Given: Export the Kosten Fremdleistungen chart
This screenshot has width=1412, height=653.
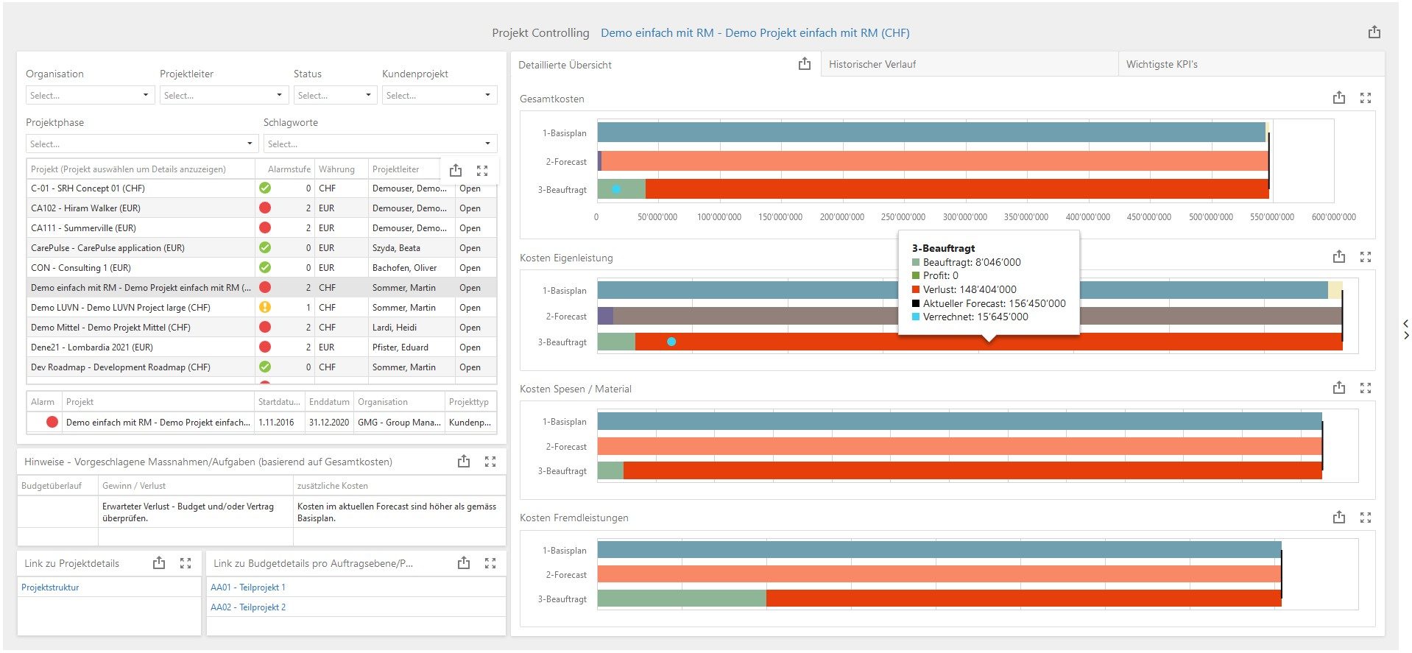Looking at the screenshot, I should 1338,518.
